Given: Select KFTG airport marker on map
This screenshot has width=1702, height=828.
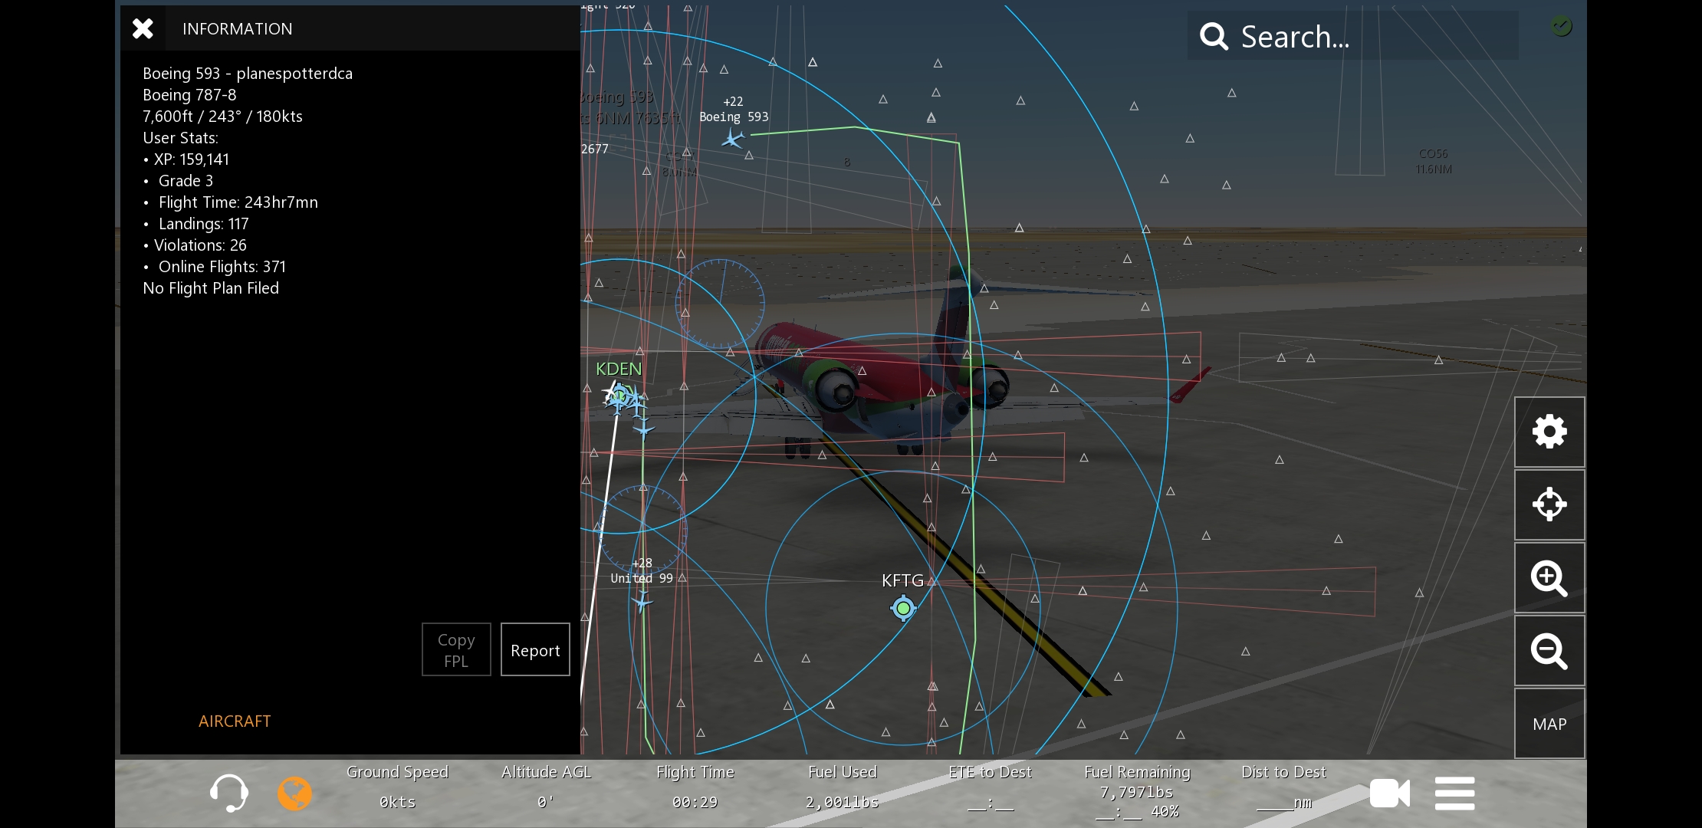Looking at the screenshot, I should pyautogui.click(x=903, y=608).
